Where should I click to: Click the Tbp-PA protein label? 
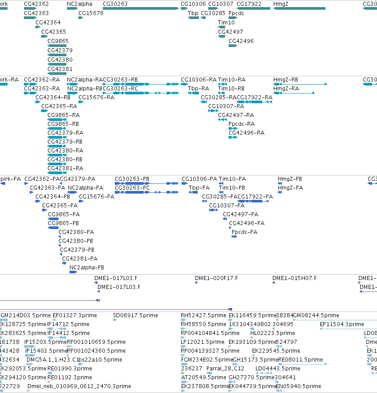199,188
